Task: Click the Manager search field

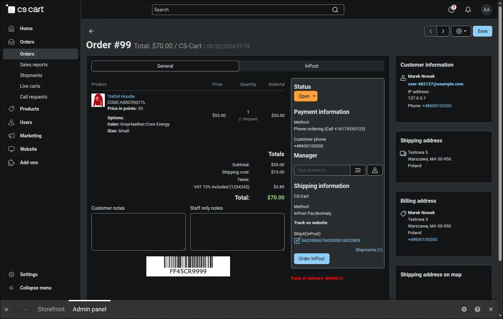Action: 322,170
